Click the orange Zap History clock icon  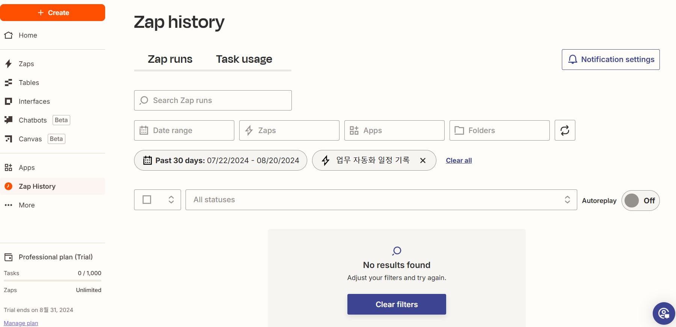(8, 186)
